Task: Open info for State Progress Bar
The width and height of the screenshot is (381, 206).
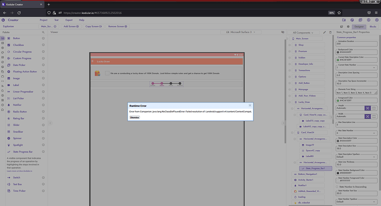Action: [x=43, y=152]
